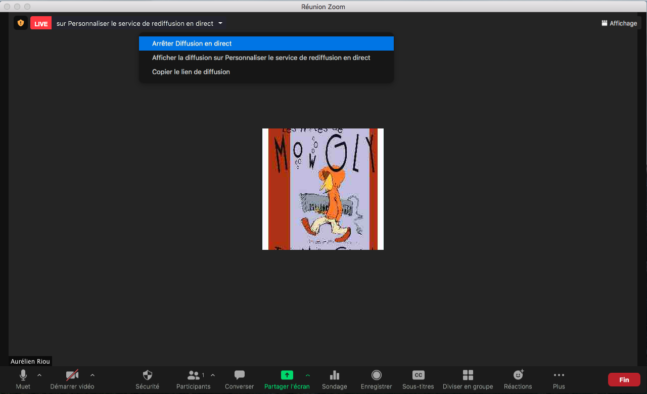
Task: Choose Copier le lien de diffusion
Action: (191, 72)
